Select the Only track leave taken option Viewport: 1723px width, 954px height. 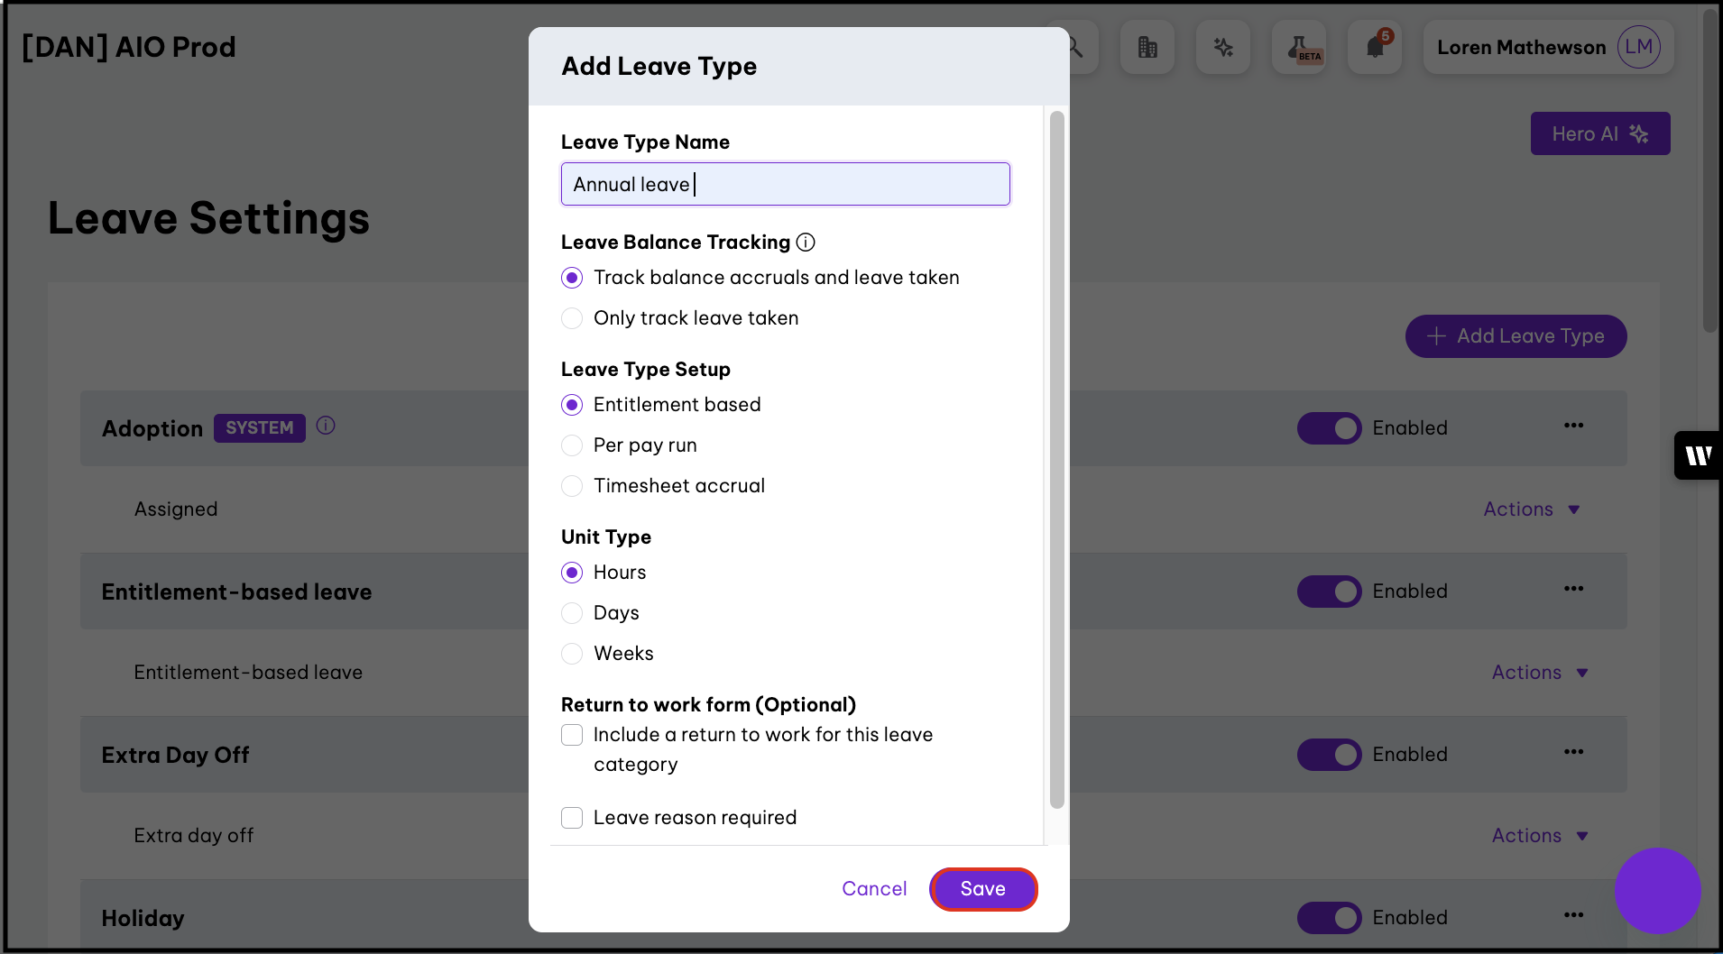[x=572, y=318]
